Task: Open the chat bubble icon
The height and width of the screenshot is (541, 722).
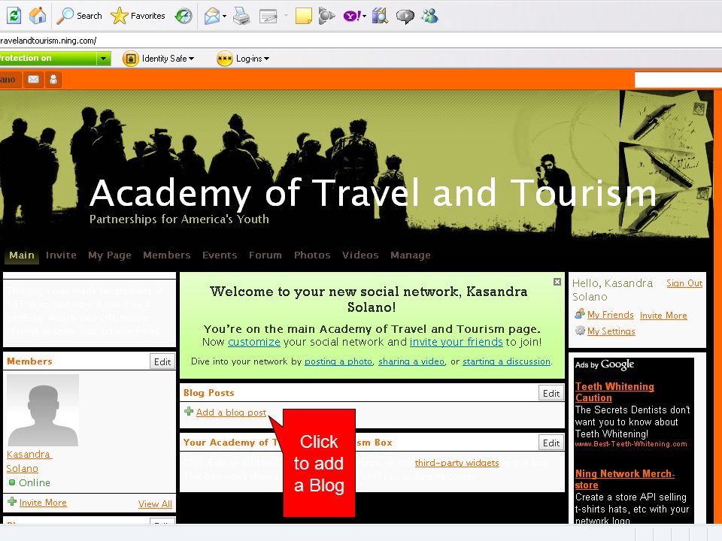Action: point(405,17)
